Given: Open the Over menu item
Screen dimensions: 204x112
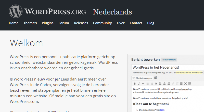Looking at the screenshot, I should point(121,23).
